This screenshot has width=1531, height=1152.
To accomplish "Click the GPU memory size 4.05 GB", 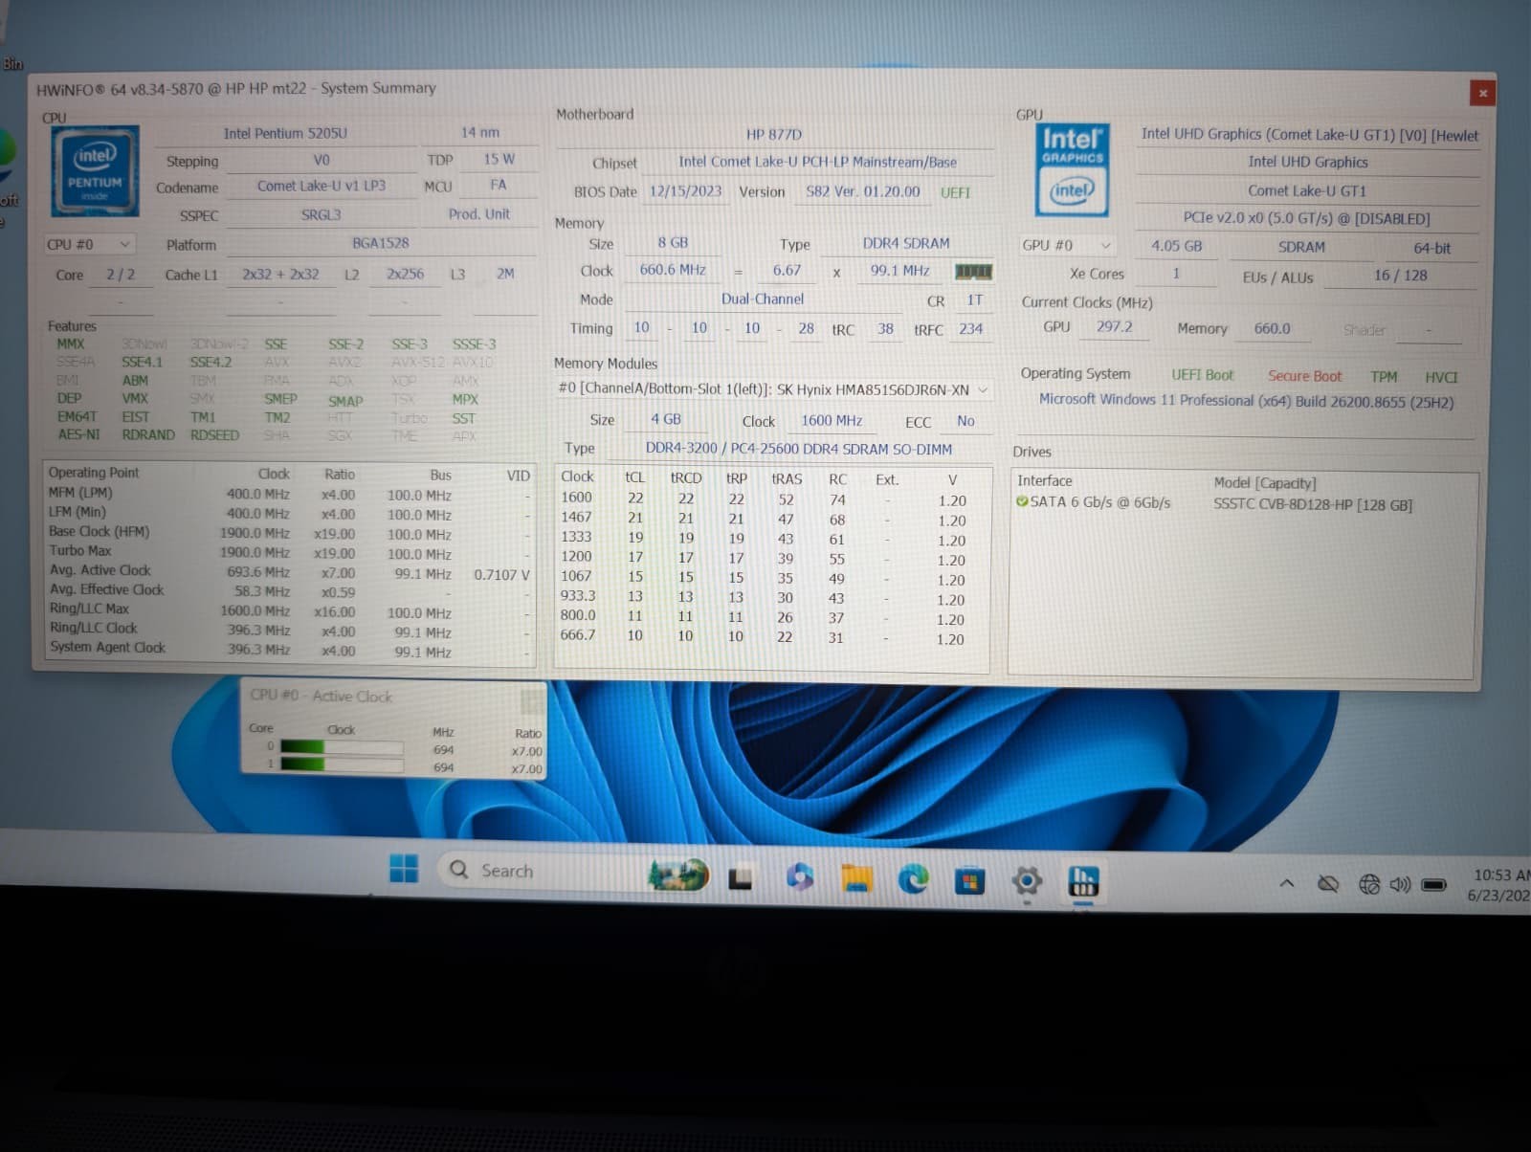I will [x=1176, y=246].
